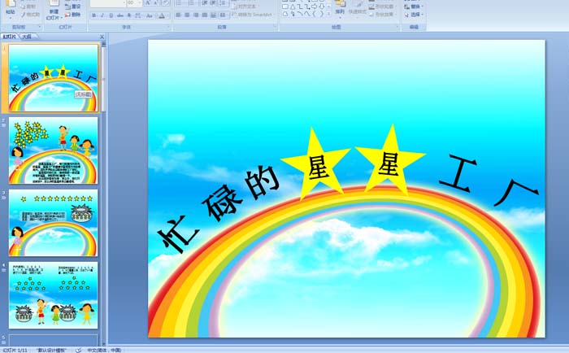Open the font size dropdown
This screenshot has height=353, width=569.
141,3
